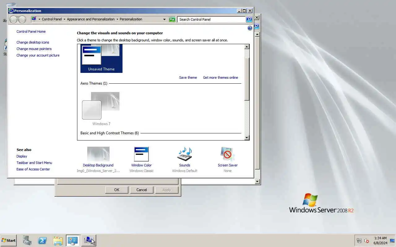Click themes list scroll down arrow
The height and width of the screenshot is (247, 396).
[247, 138]
